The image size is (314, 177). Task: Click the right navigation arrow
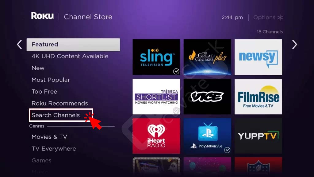(294, 44)
